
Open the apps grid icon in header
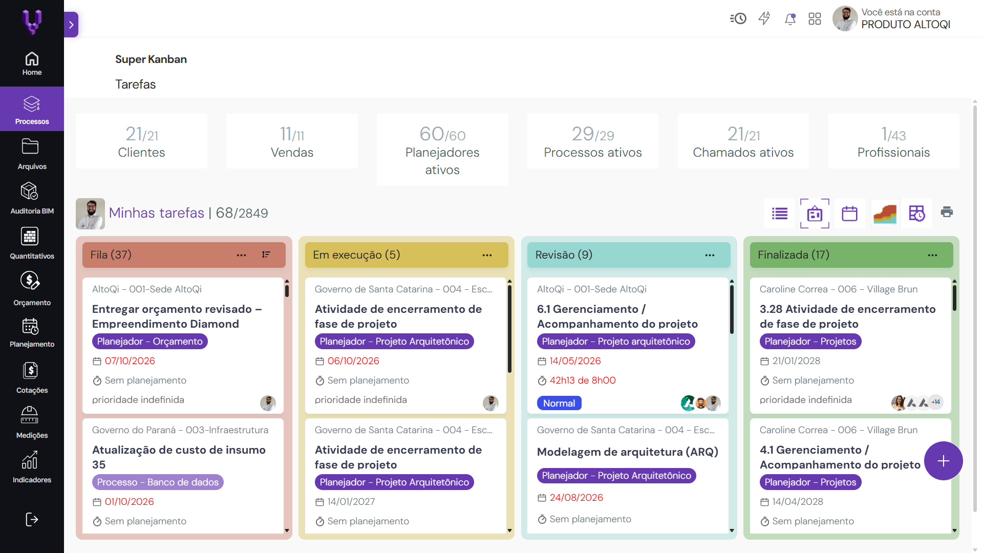(815, 19)
